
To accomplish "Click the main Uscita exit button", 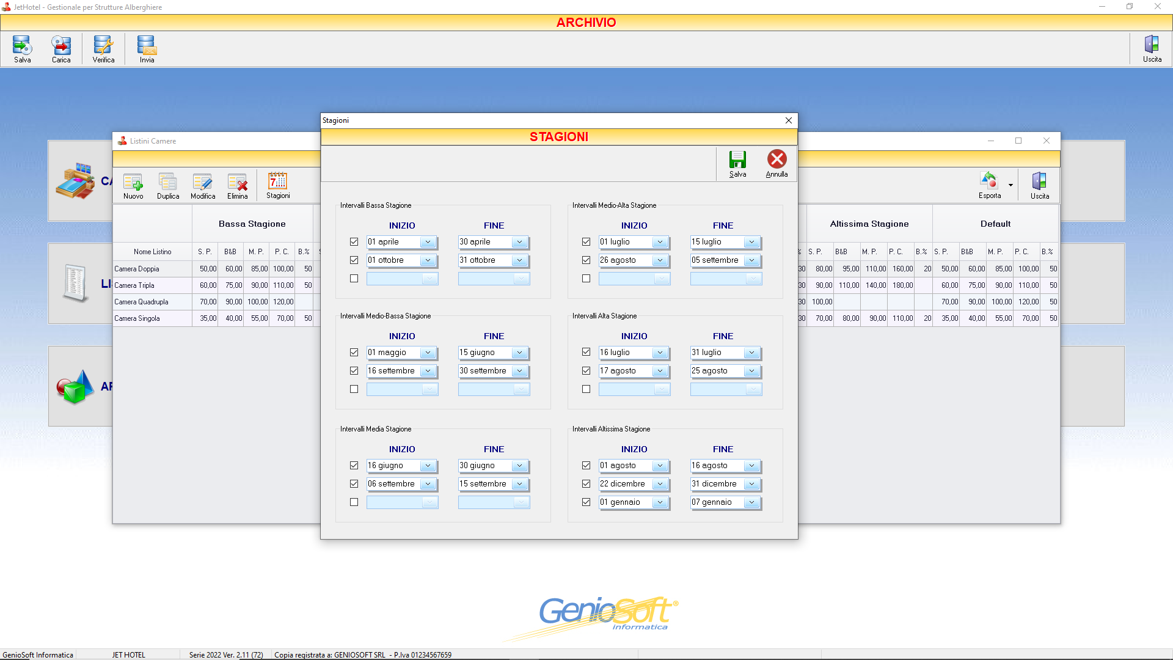I will (x=1152, y=49).
